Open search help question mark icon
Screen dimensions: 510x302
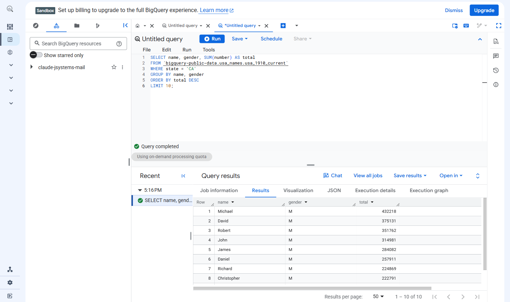click(x=119, y=44)
